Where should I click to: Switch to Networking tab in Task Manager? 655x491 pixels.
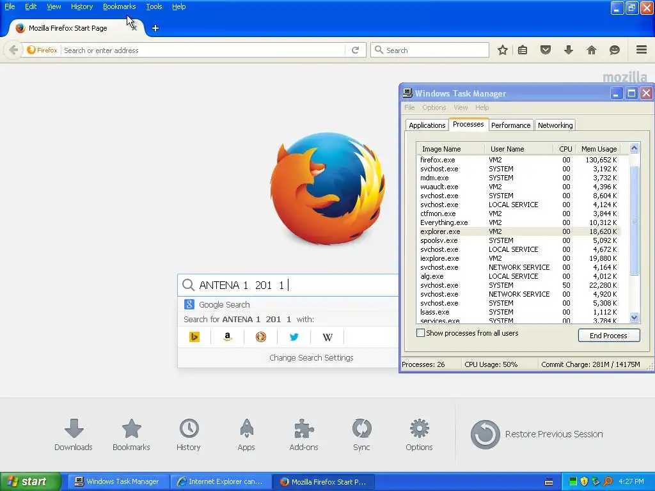click(555, 125)
